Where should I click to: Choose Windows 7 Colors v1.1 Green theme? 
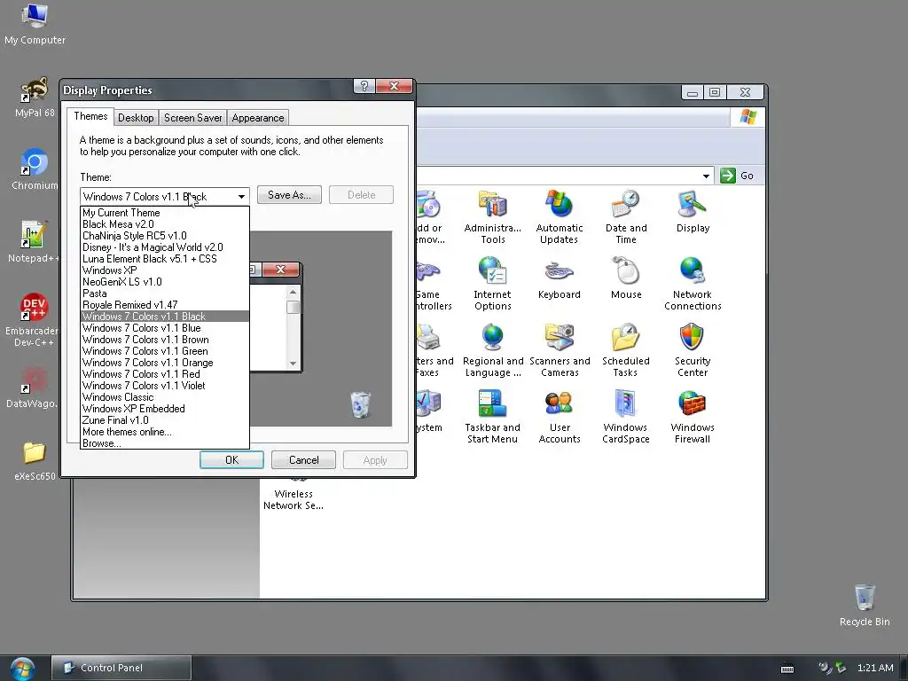(x=164, y=351)
